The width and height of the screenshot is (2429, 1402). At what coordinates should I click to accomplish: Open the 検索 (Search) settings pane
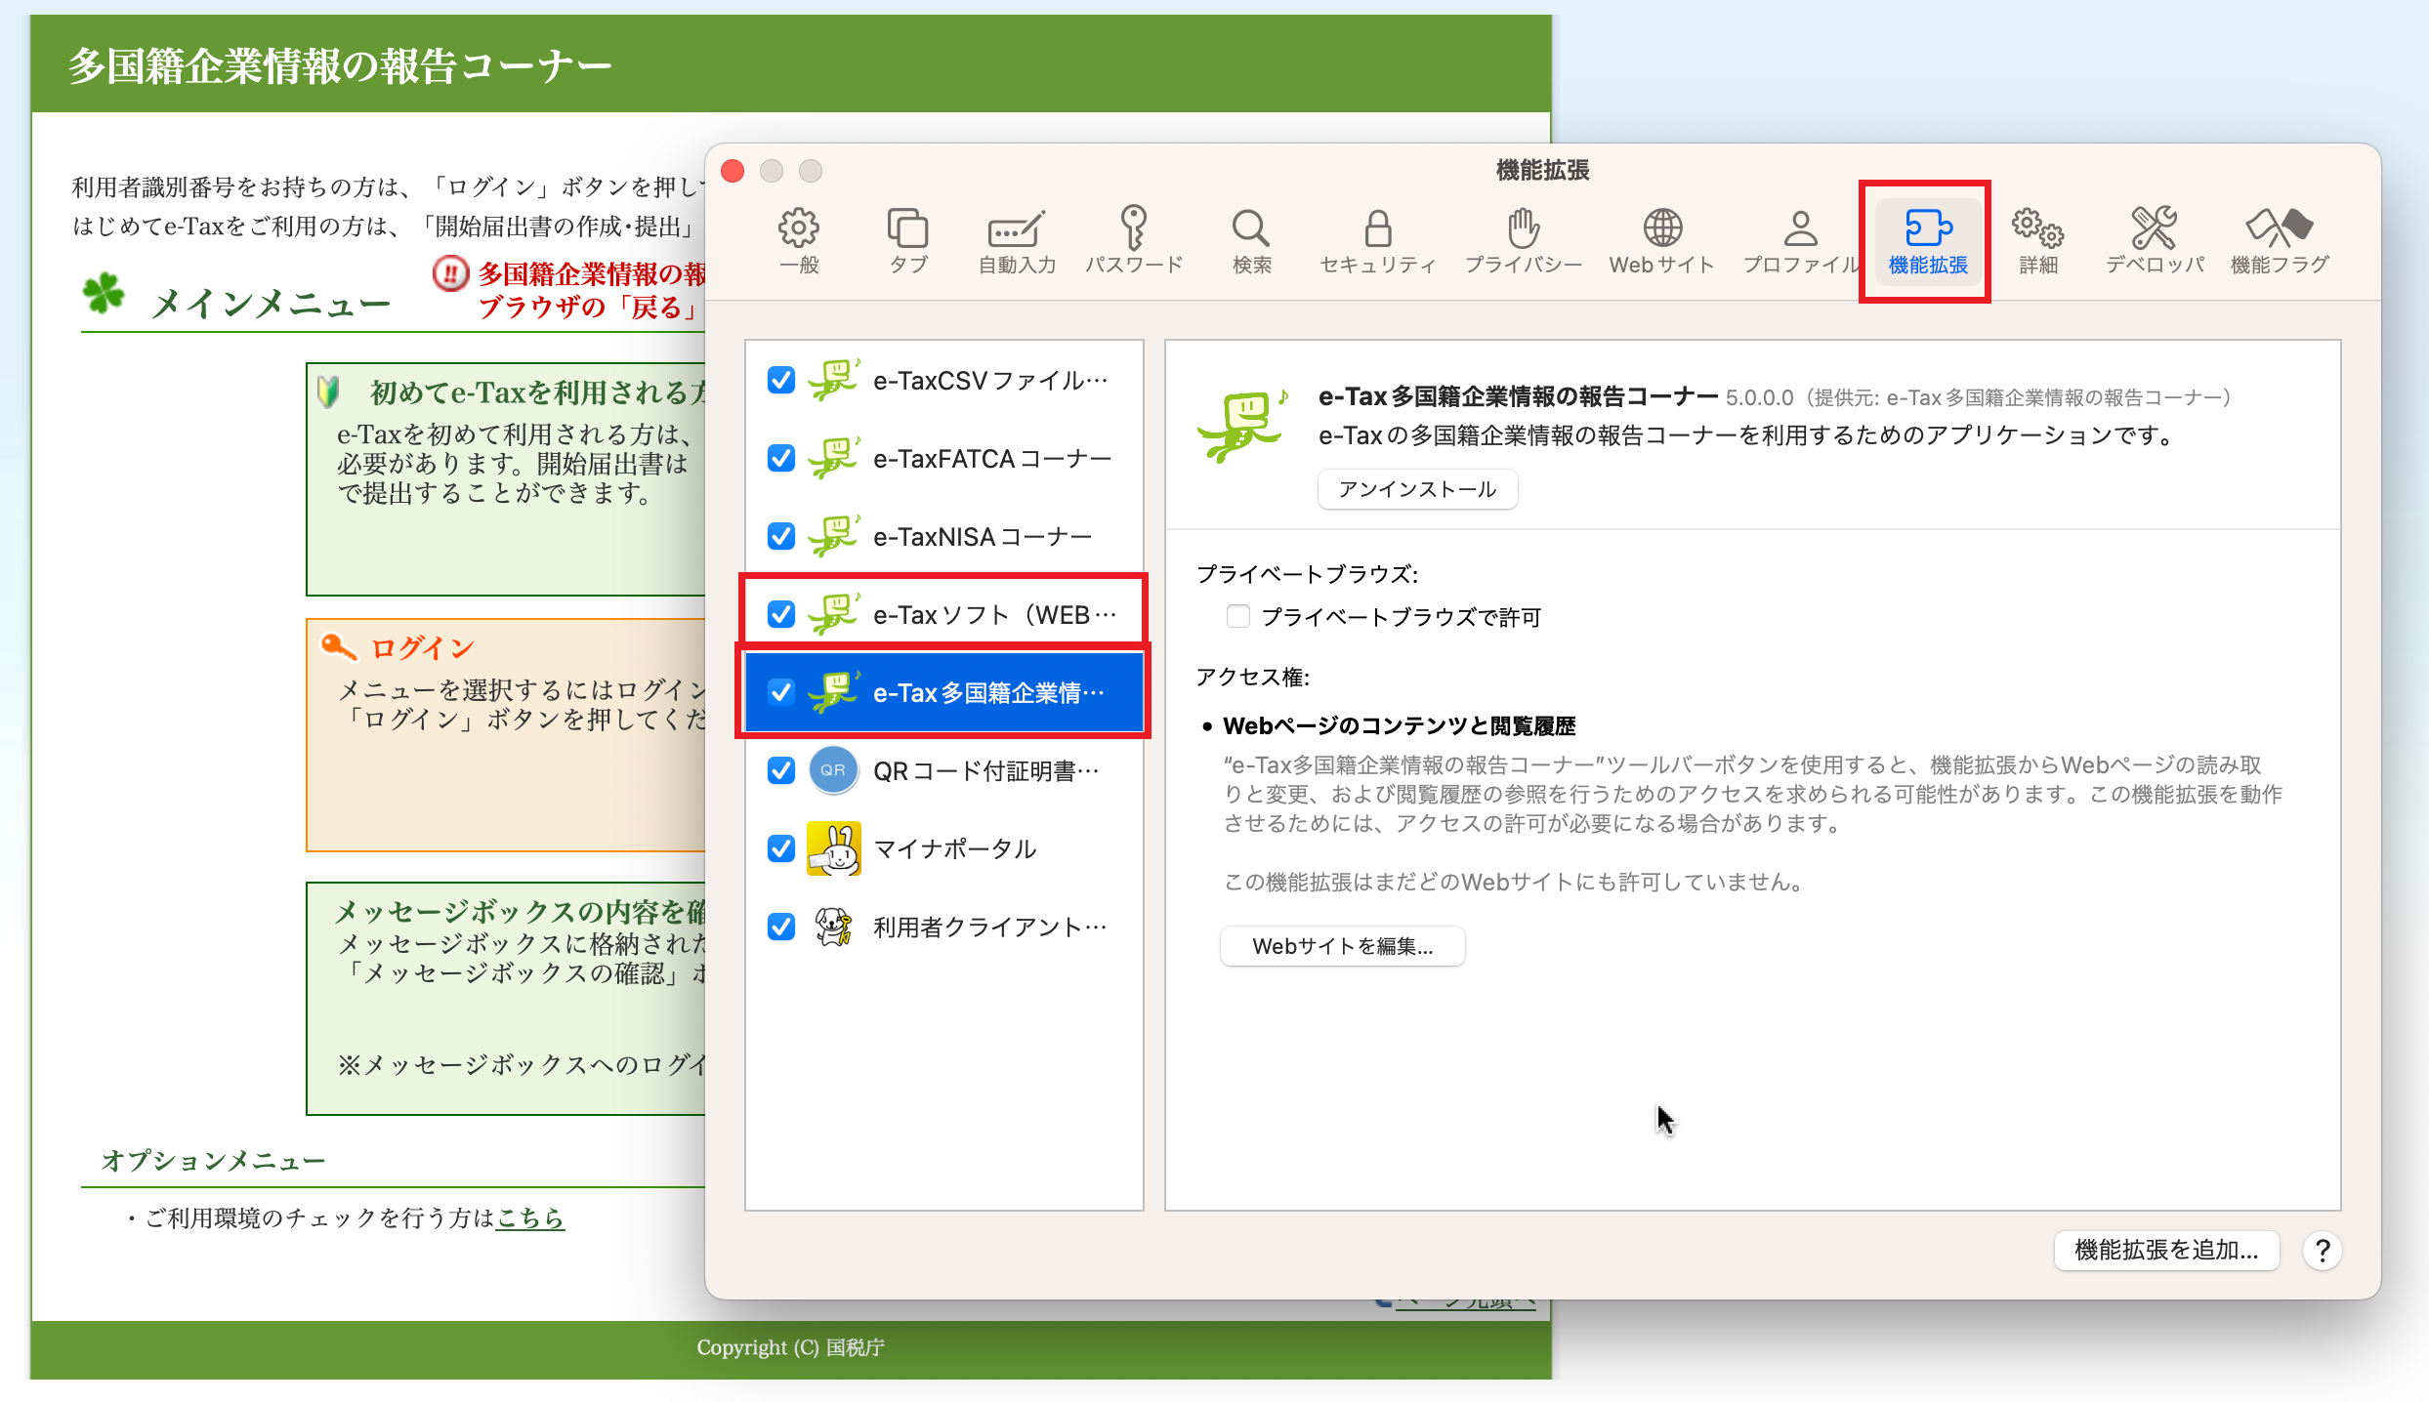[x=1251, y=240]
